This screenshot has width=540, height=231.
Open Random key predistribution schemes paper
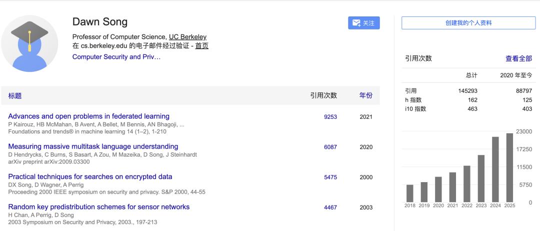[x=99, y=207]
